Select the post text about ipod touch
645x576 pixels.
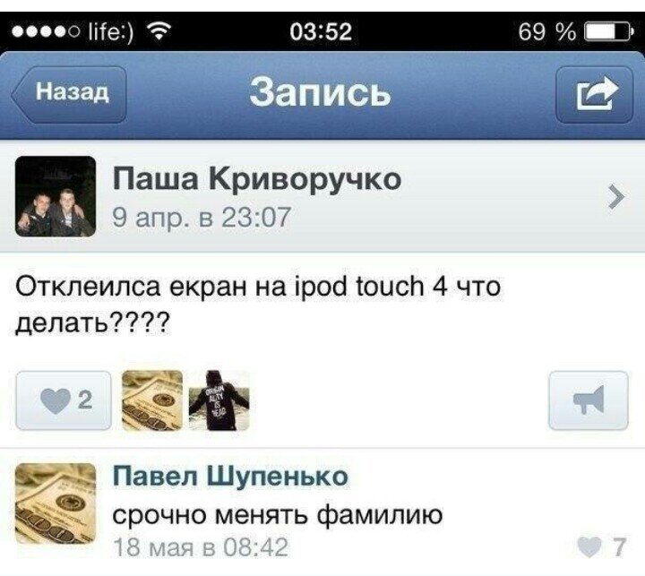tap(258, 305)
